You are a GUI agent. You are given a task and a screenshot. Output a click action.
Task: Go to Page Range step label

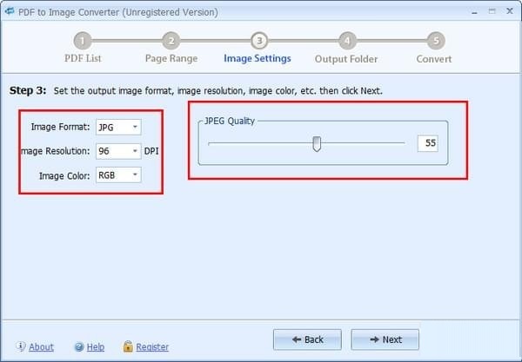(x=171, y=59)
